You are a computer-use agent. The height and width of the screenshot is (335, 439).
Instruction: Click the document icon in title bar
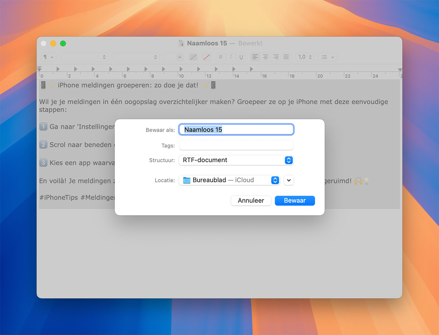(181, 43)
